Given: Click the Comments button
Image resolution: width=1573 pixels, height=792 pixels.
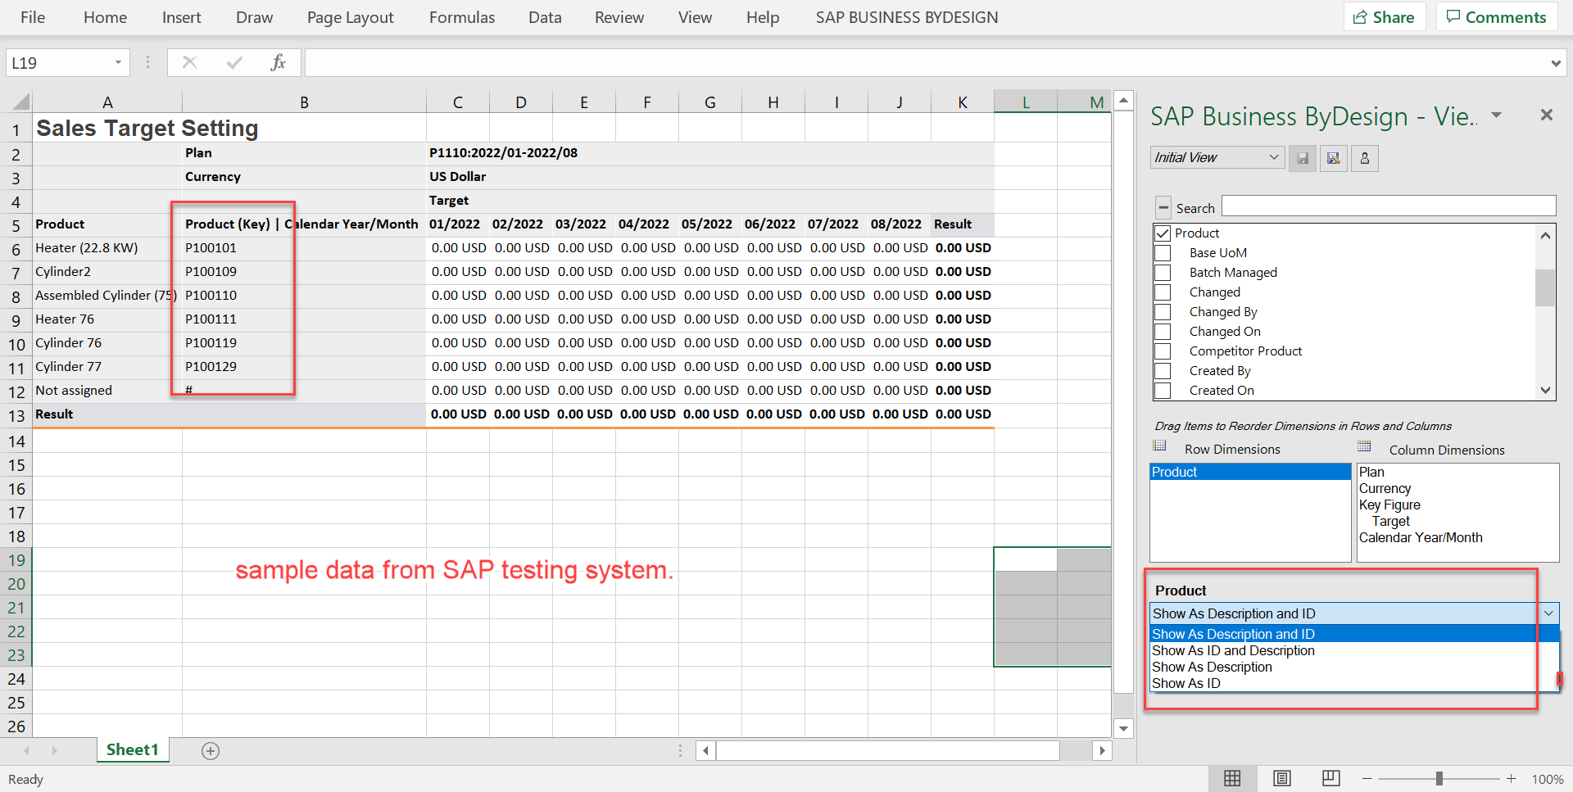Looking at the screenshot, I should point(1497,17).
